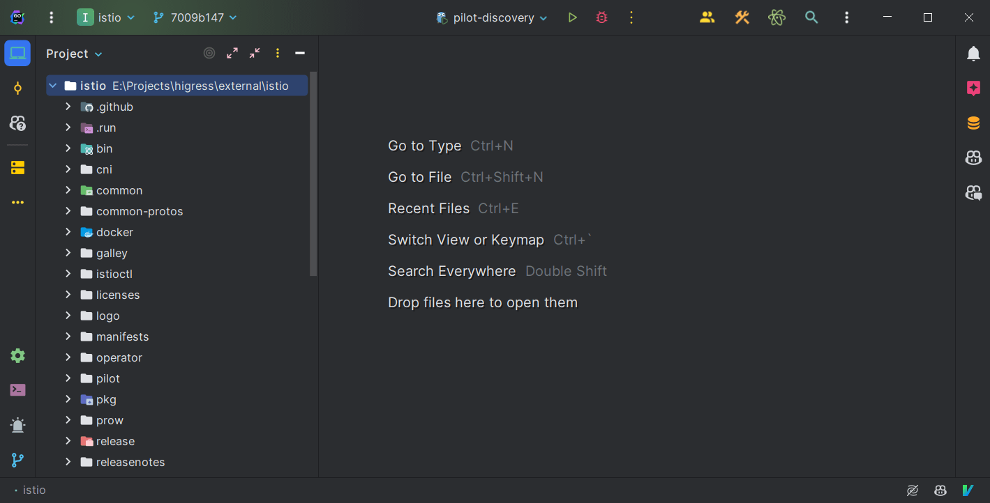Open the main menu button

pyautogui.click(x=51, y=17)
